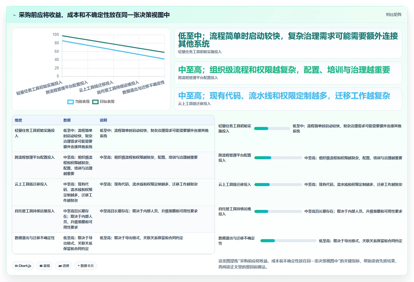The height and width of the screenshot is (282, 414).
Task: Click the 20 tick on the chart y-axis
Action: coord(57,68)
